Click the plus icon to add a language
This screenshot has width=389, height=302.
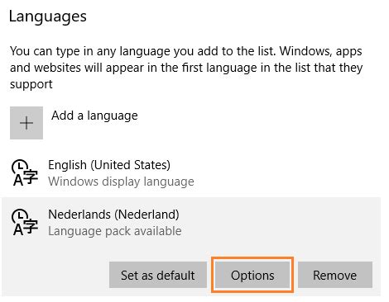click(x=26, y=123)
